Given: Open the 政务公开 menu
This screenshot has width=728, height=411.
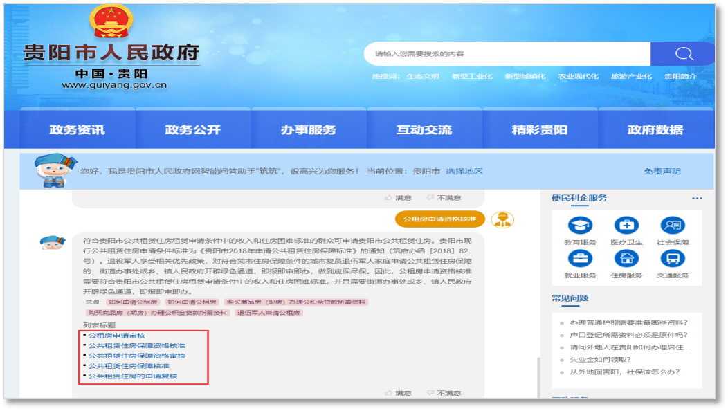Looking at the screenshot, I should pyautogui.click(x=192, y=129).
